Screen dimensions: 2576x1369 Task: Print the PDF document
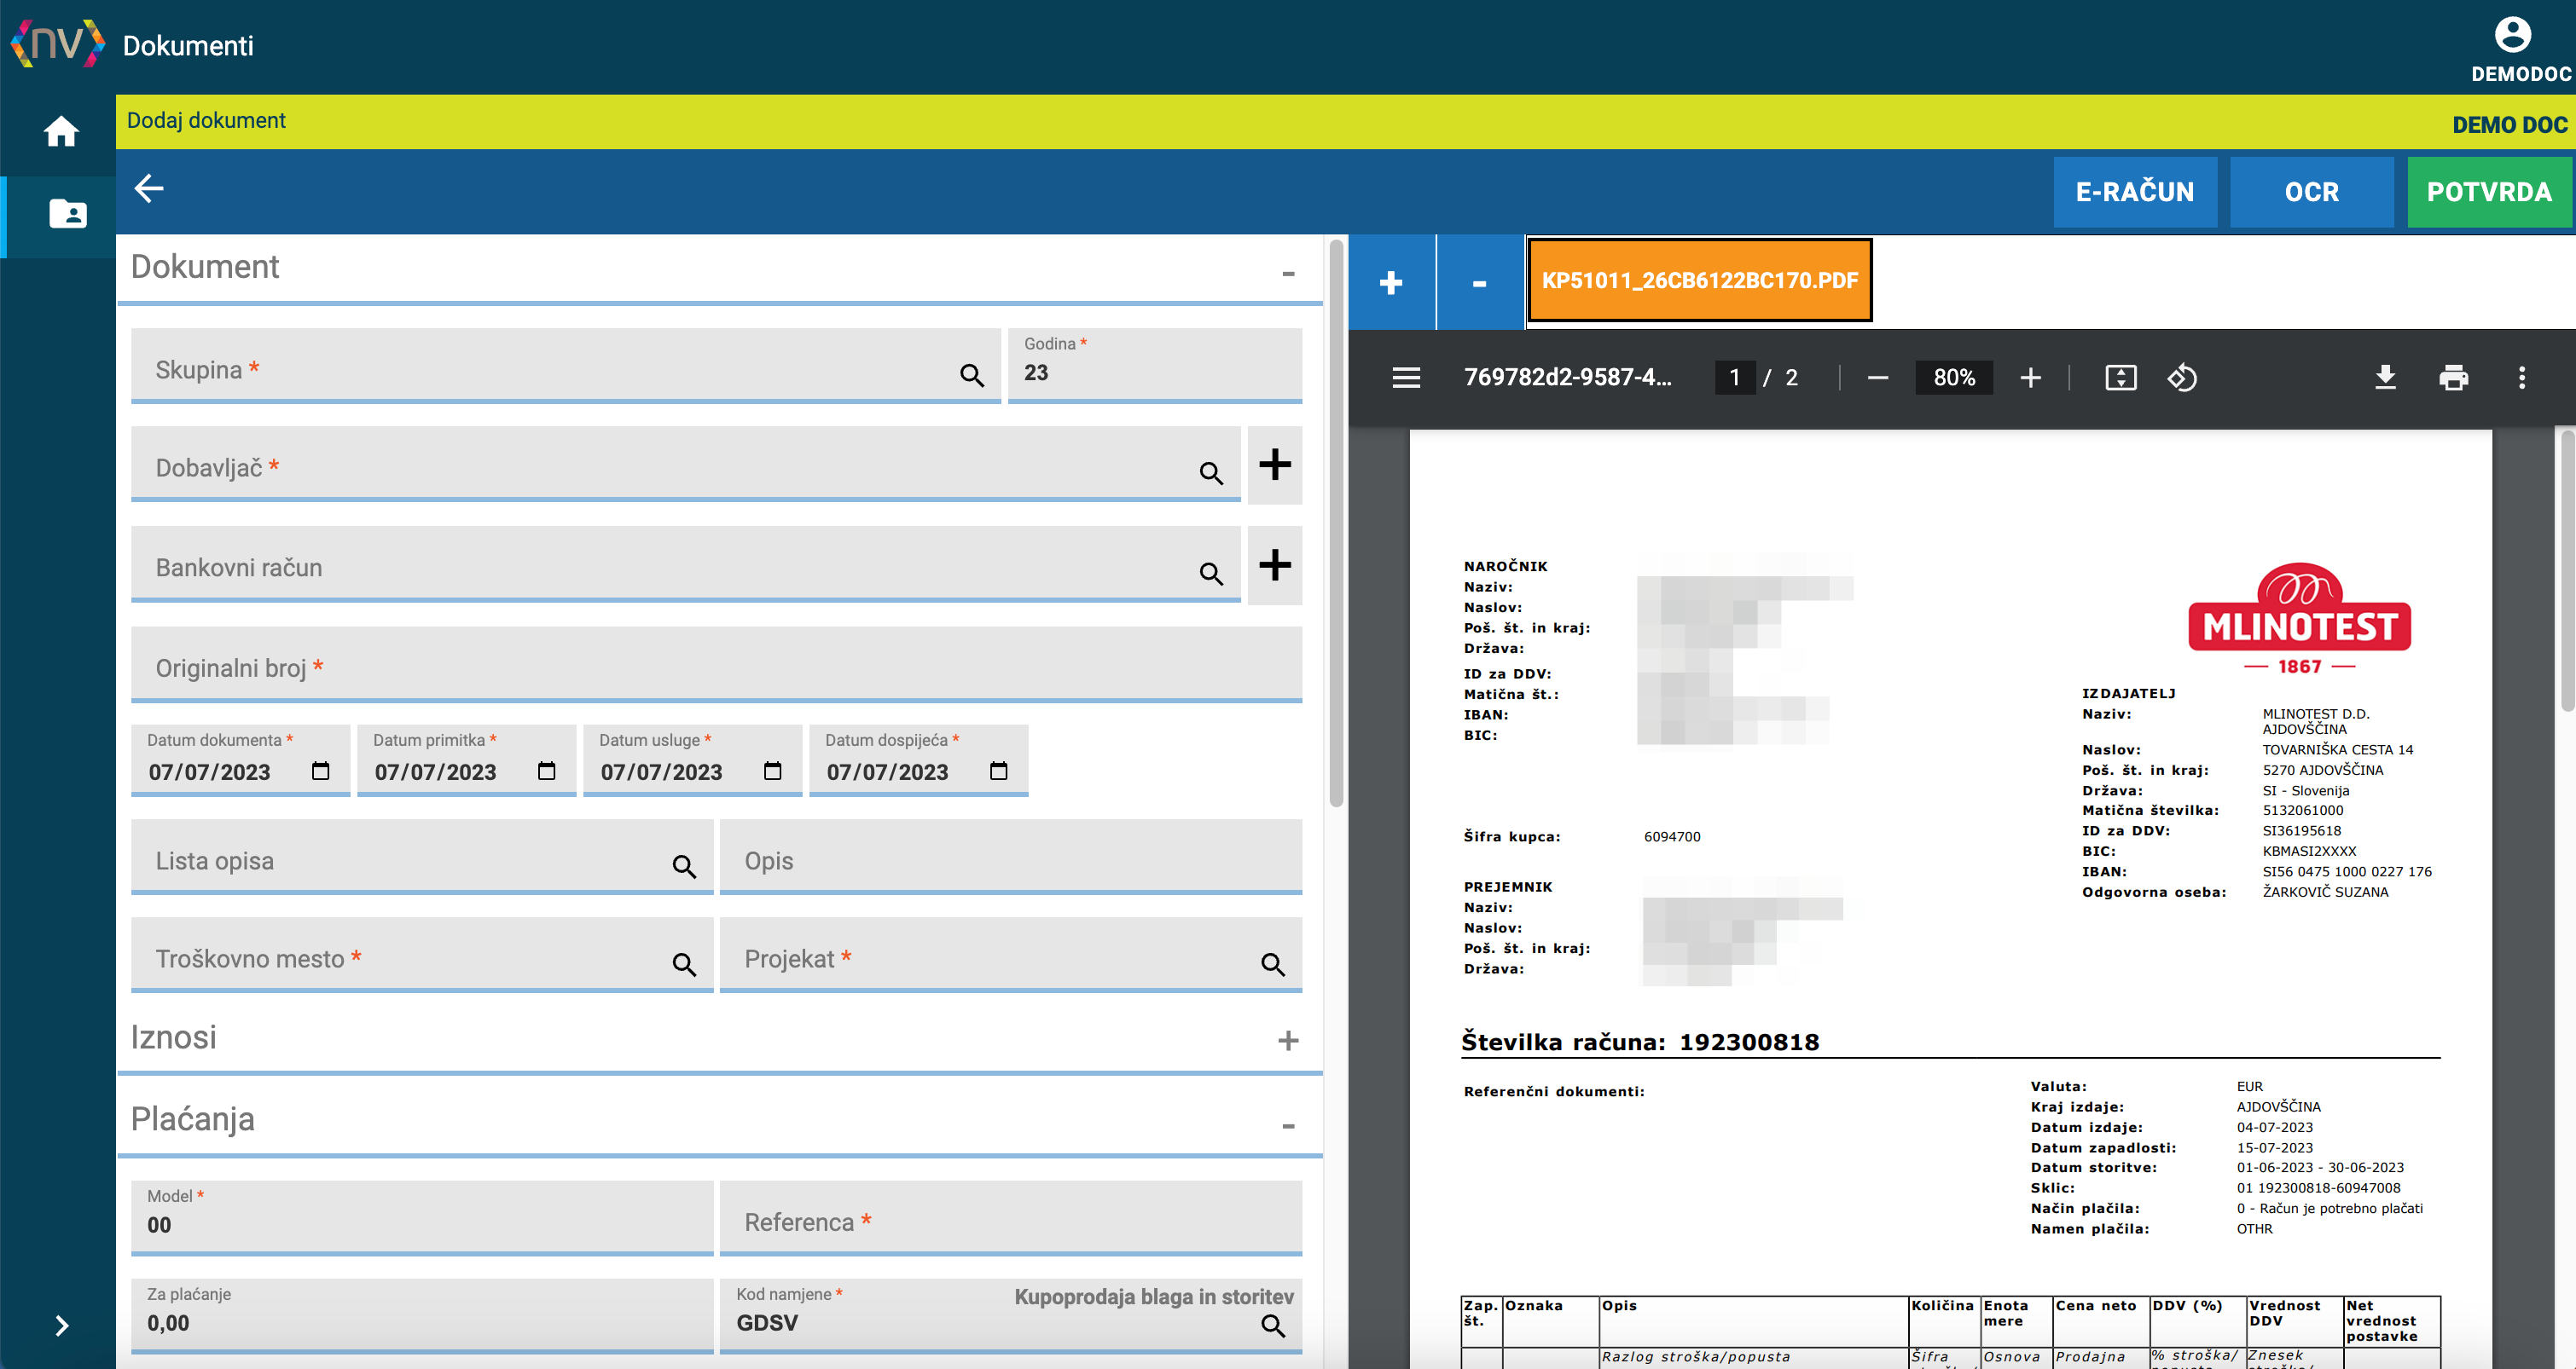click(x=2453, y=378)
